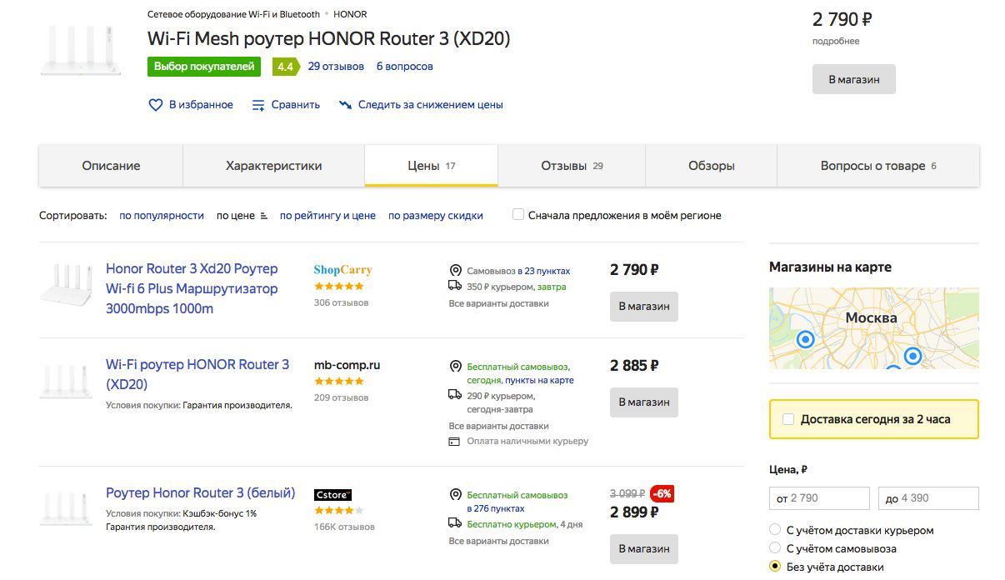Click mb-comp.ru star rating

(339, 382)
